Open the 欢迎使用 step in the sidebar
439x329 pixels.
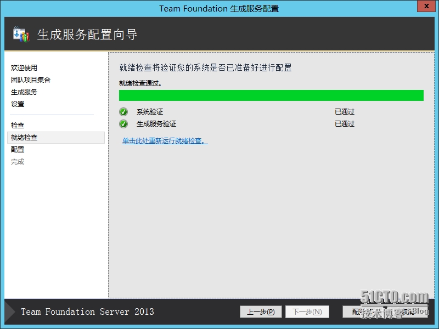[x=24, y=67]
